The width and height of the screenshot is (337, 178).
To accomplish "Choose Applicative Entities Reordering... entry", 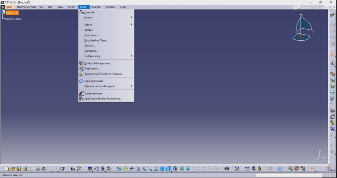I will coord(106,99).
